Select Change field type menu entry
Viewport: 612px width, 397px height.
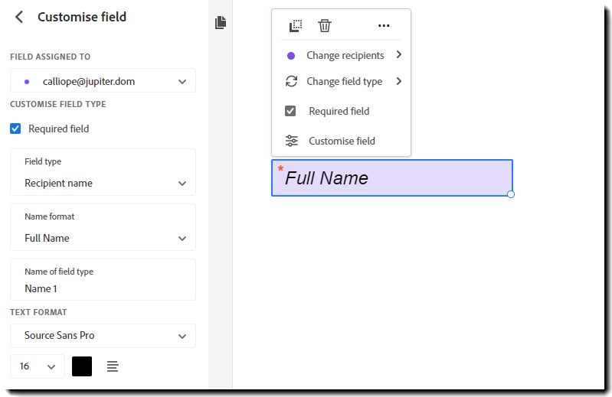click(342, 81)
